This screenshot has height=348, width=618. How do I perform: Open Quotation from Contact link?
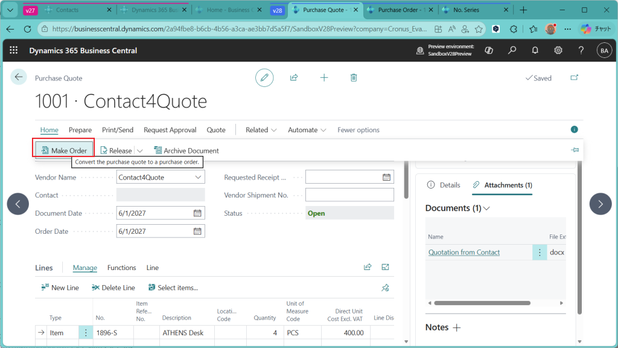(x=464, y=253)
